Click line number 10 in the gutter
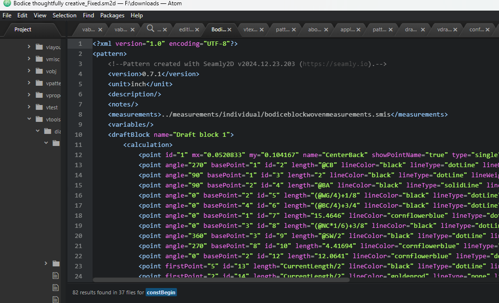 tap(79, 134)
